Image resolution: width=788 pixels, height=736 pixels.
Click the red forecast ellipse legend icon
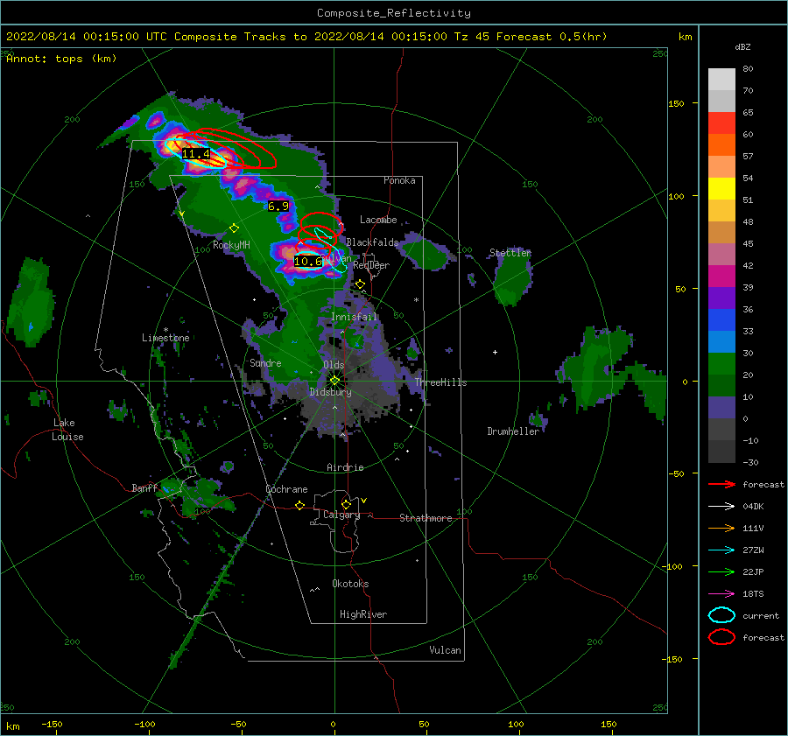tap(721, 637)
